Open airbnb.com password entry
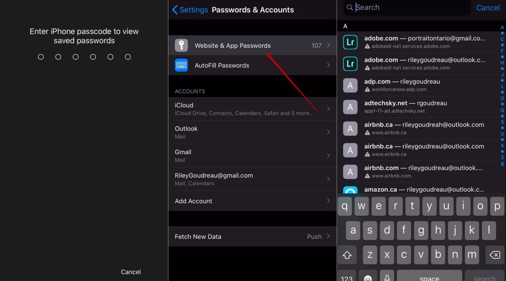Screen dimensions: 506x281 (418, 172)
